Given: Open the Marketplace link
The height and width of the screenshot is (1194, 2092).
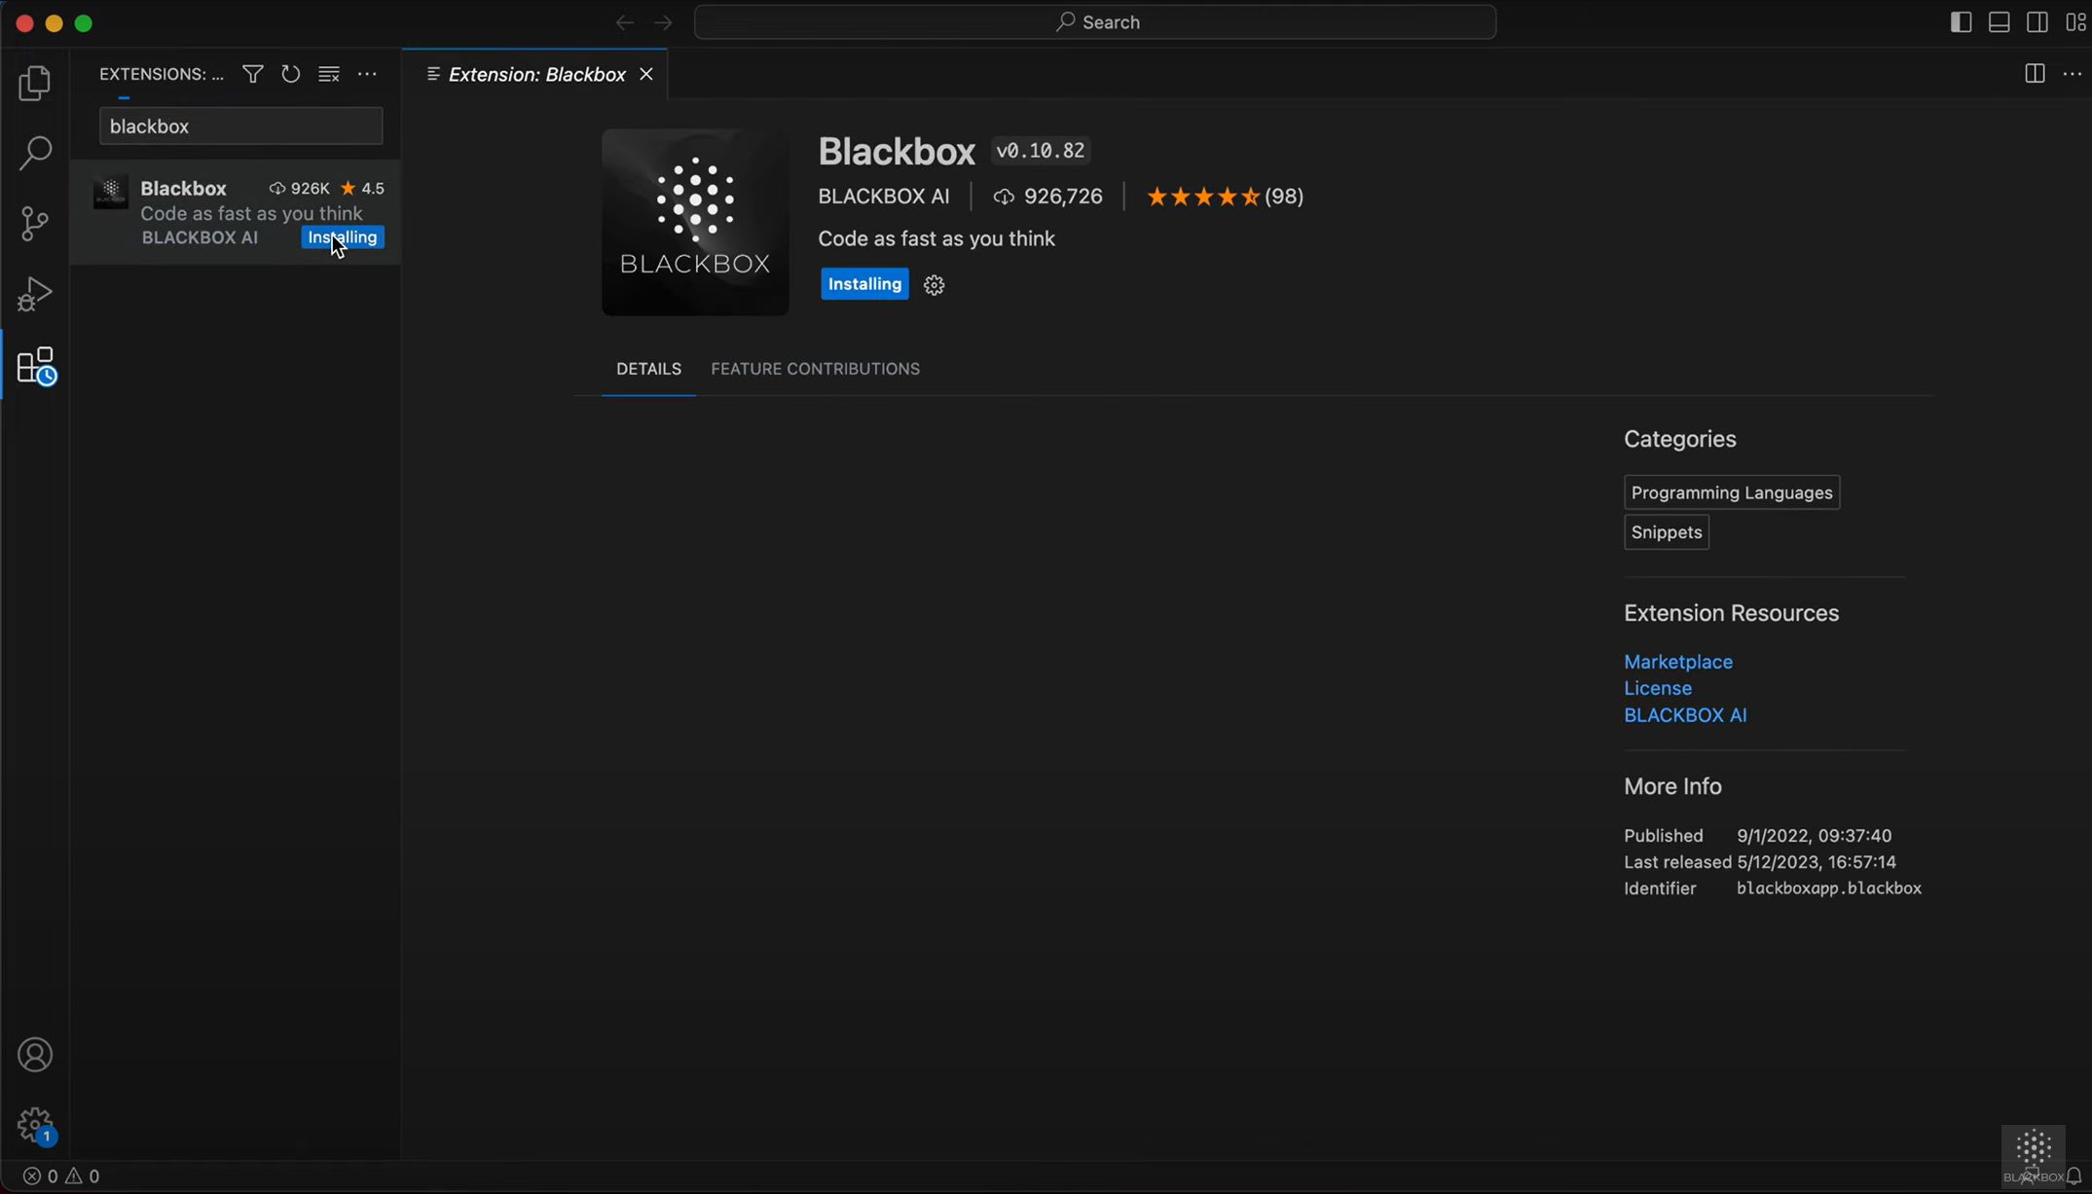Looking at the screenshot, I should 1677,661.
